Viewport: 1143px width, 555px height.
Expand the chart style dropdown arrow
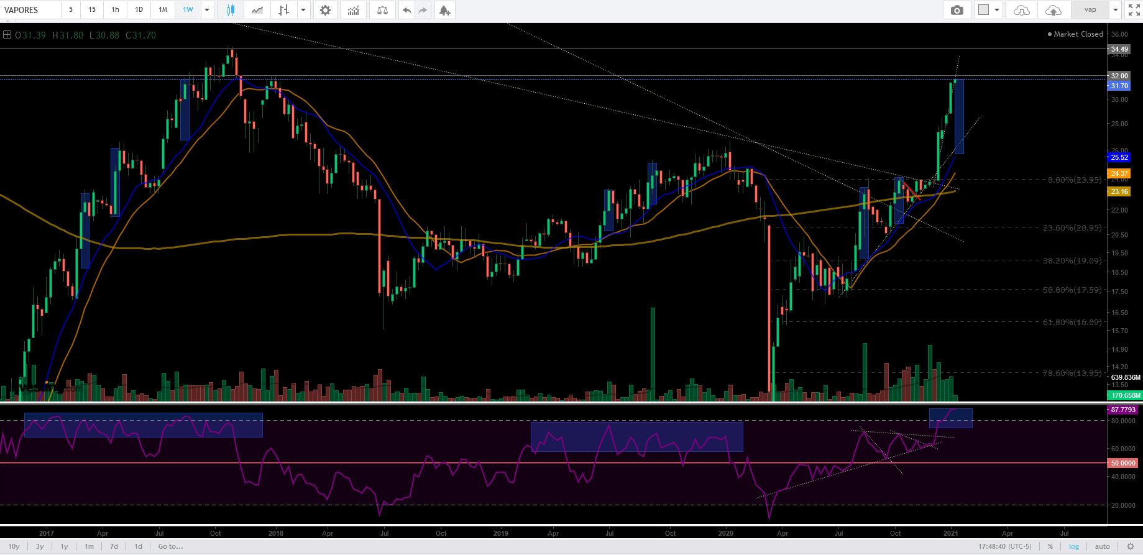coord(303,10)
